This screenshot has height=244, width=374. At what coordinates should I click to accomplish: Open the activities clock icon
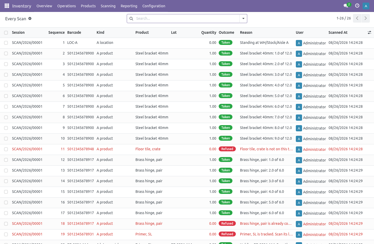(x=357, y=6)
